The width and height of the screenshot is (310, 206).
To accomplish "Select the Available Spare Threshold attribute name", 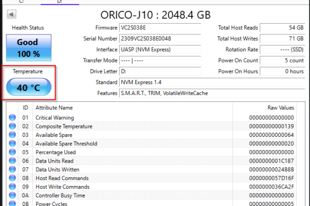I will click(66, 144).
